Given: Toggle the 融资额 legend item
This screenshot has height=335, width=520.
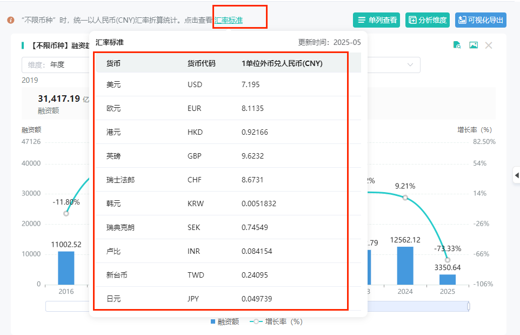Looking at the screenshot, I should click(225, 321).
